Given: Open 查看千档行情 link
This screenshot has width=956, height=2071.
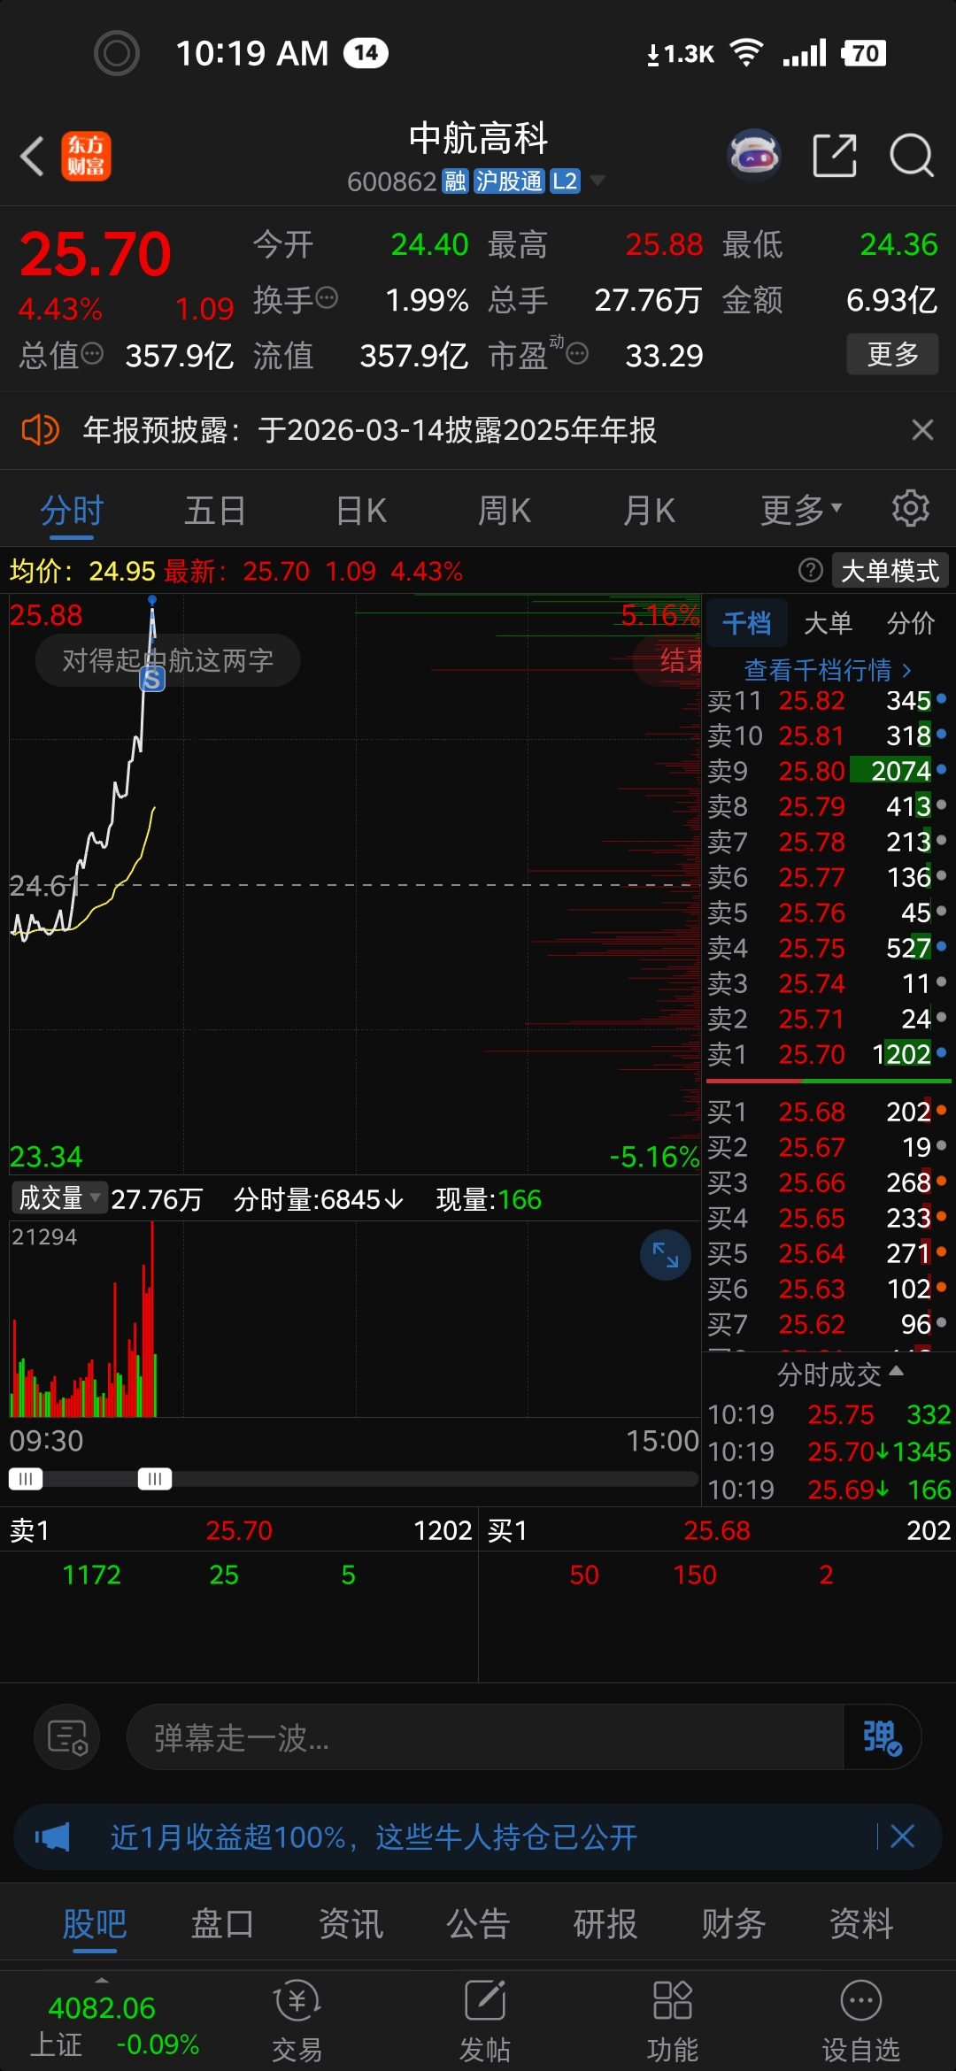Looking at the screenshot, I should (828, 670).
